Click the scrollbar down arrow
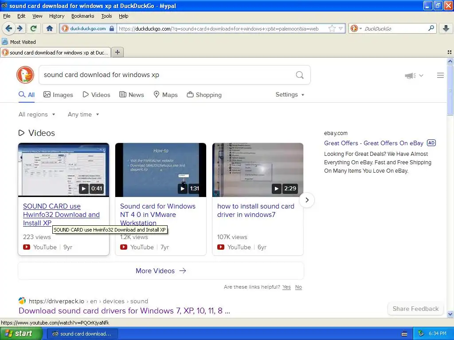454x340 pixels. (x=450, y=314)
